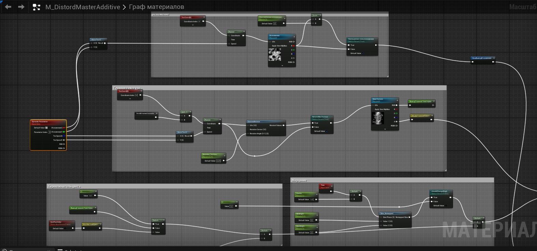
Task: Select the Dynamic Parameter node header
Action: (48, 122)
